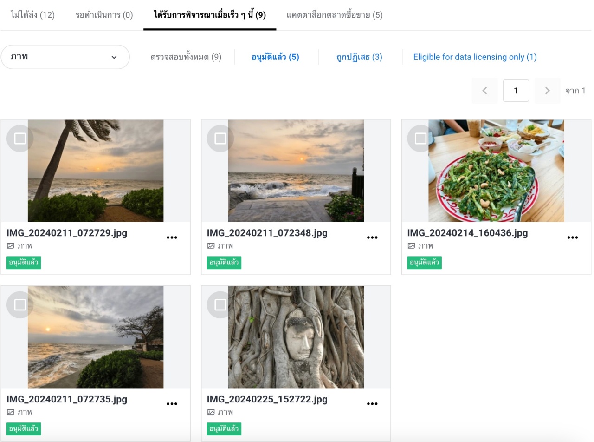Screen dimensions: 594x442
Task: Go to next page arrow
Action: pos(547,91)
